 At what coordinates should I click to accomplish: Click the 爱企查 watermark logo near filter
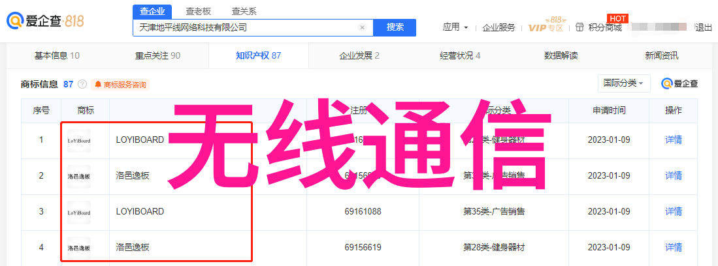679,83
